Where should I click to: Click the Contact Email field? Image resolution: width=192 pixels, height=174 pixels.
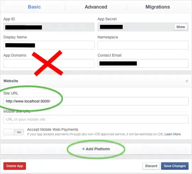(x=143, y=63)
